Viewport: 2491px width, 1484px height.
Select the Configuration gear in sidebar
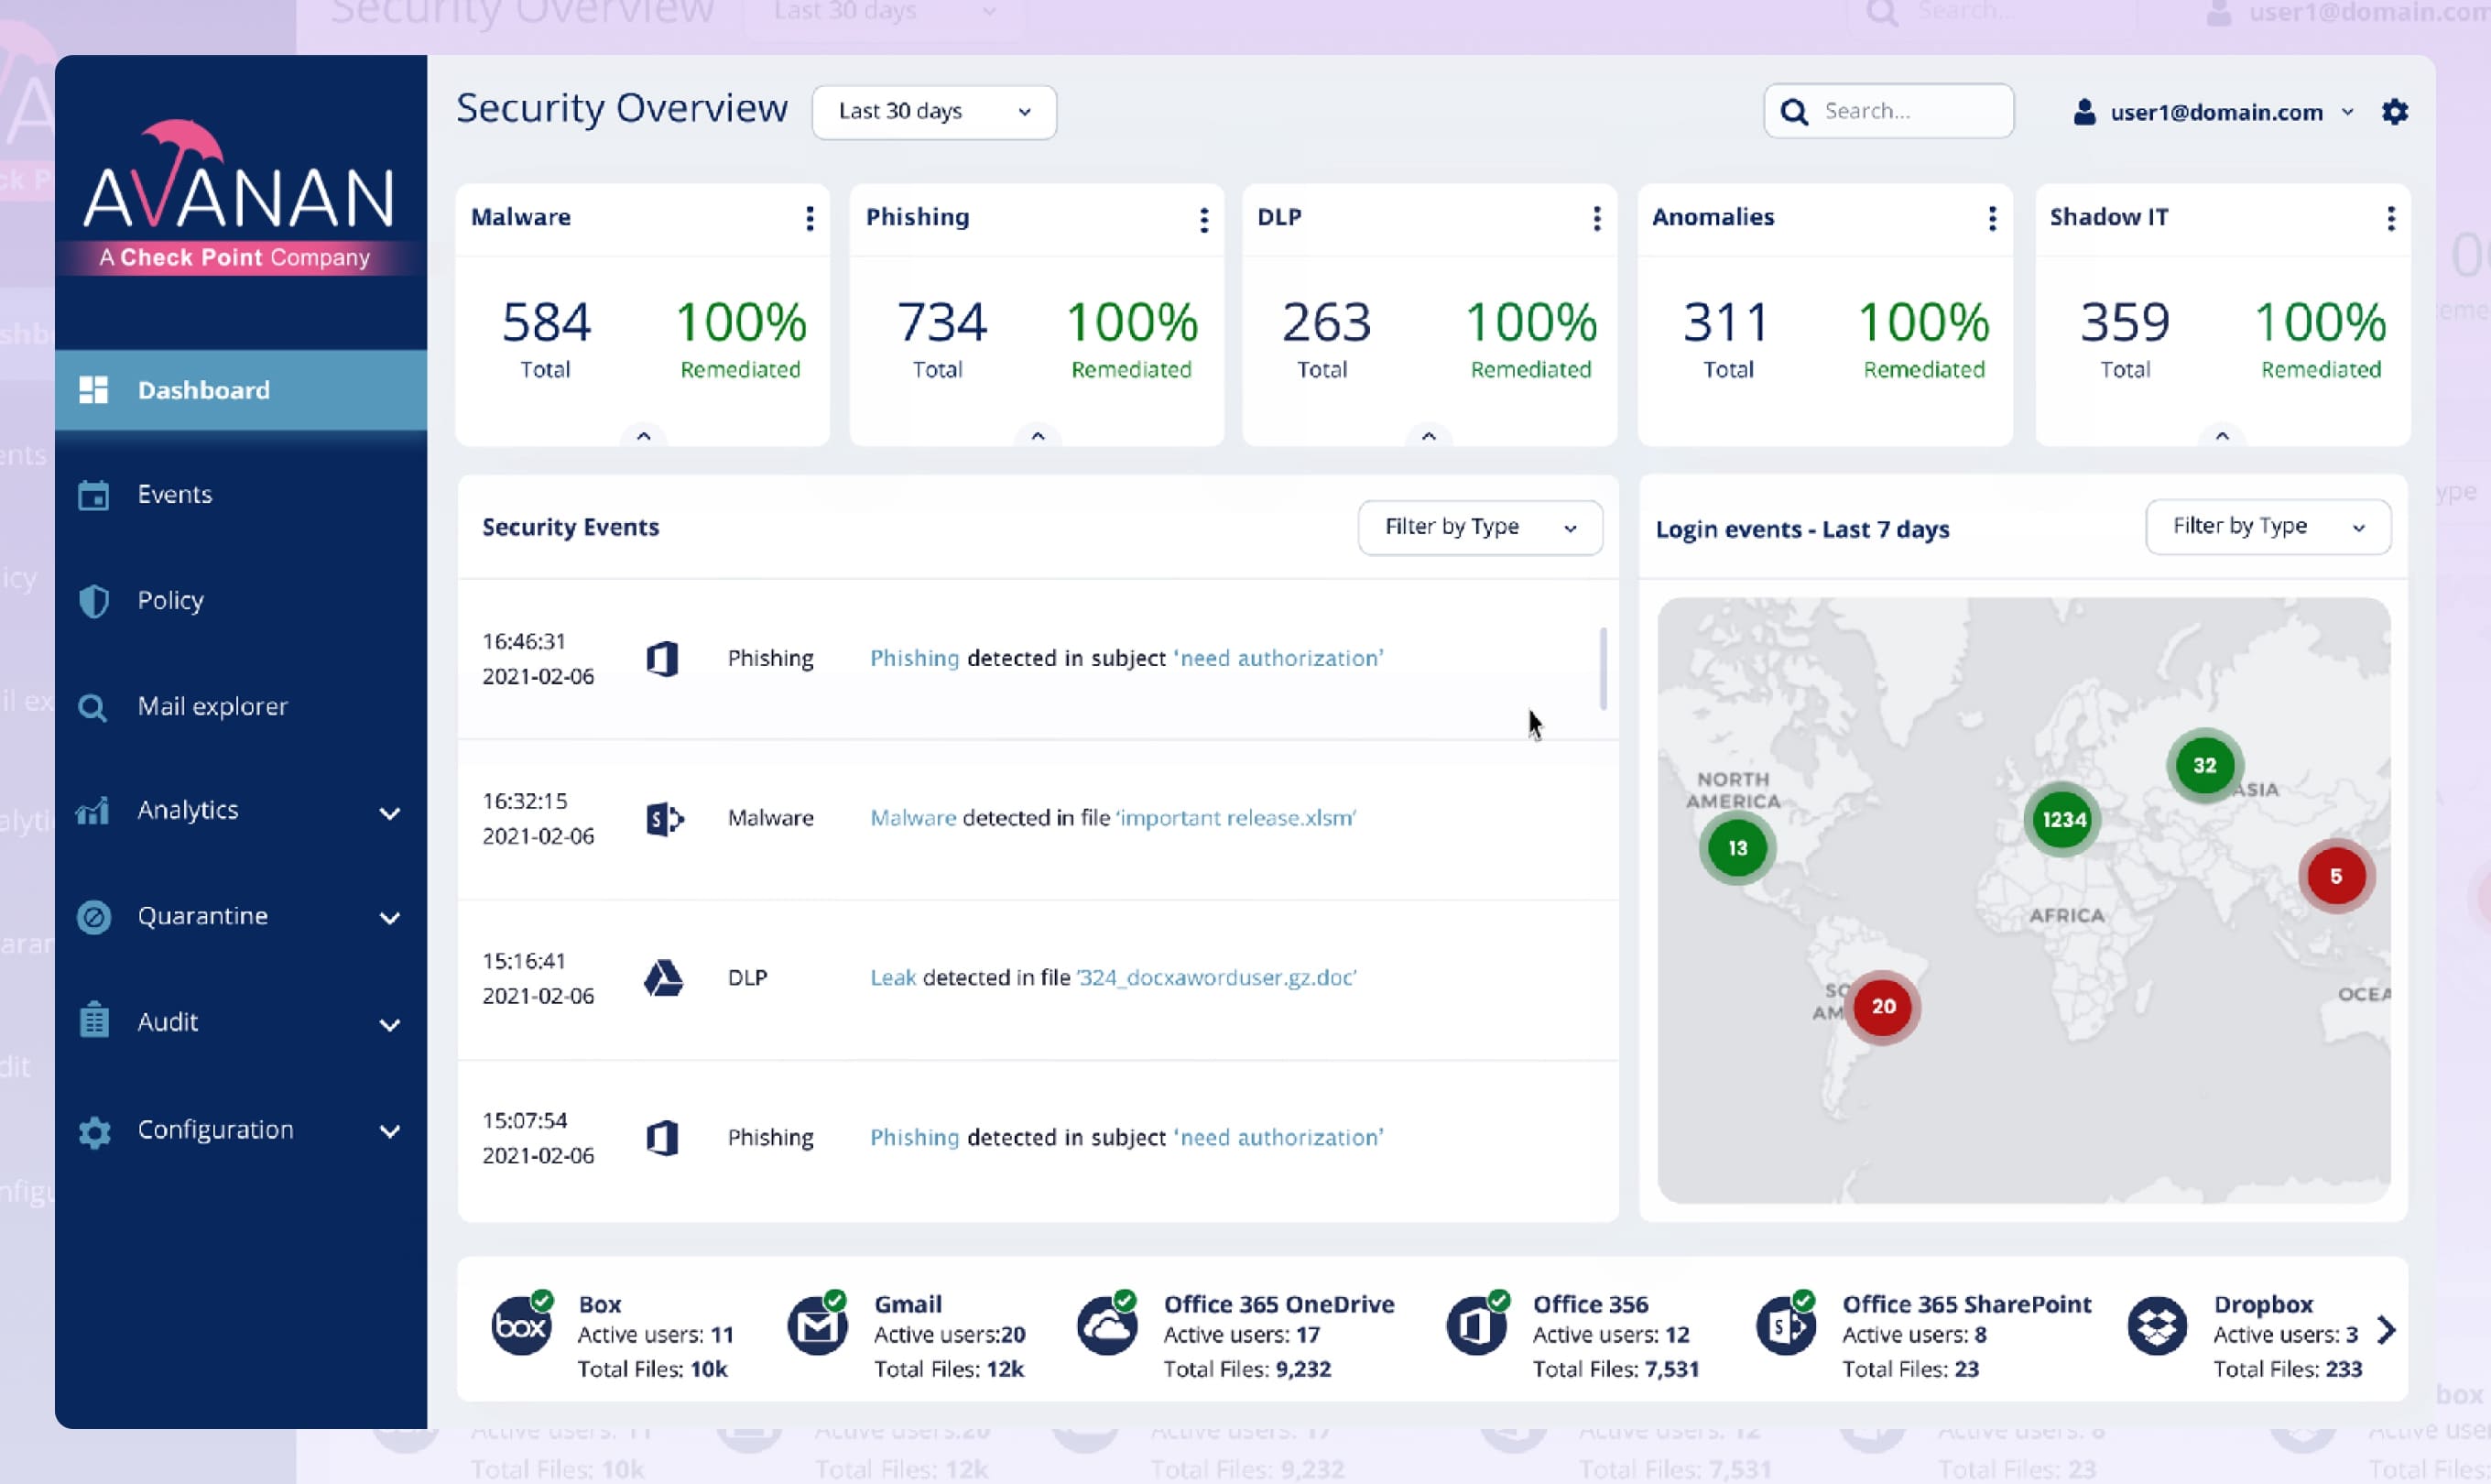click(x=93, y=1131)
